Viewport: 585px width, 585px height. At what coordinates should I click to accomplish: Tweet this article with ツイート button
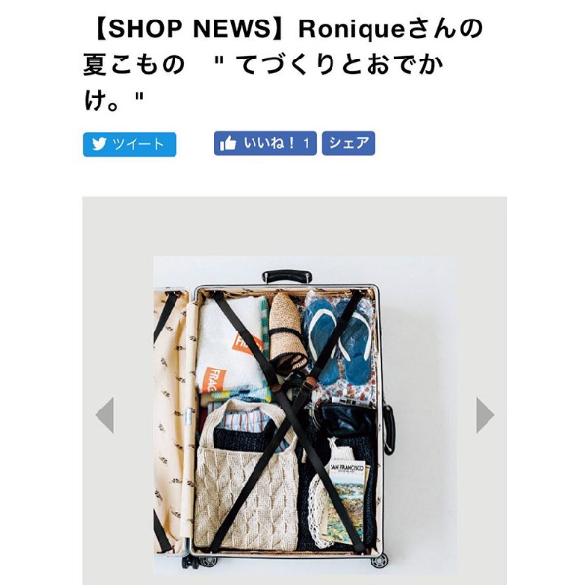[x=130, y=144]
